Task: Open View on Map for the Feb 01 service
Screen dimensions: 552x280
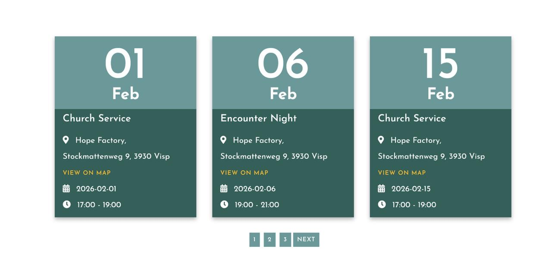Action: 87,173
